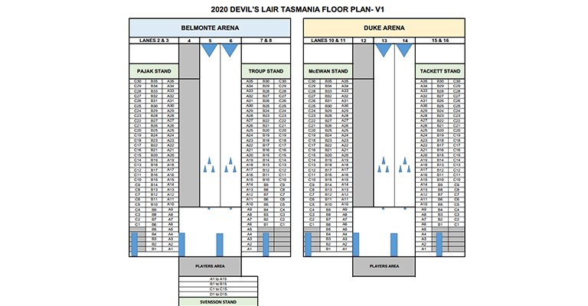Select Players Area under Belmonte Arena
The height and width of the screenshot is (306, 588).
click(x=210, y=266)
